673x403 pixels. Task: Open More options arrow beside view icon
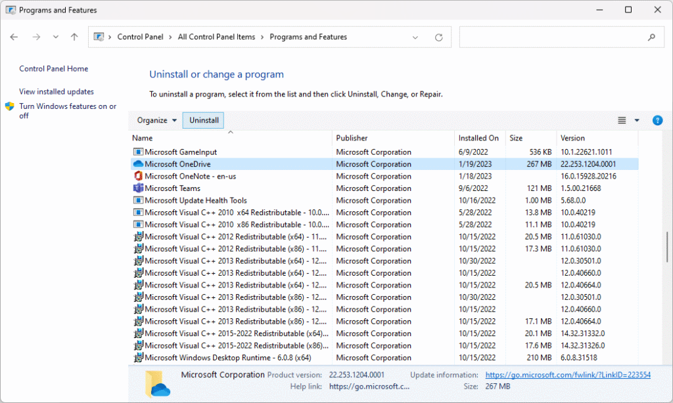pyautogui.click(x=637, y=121)
